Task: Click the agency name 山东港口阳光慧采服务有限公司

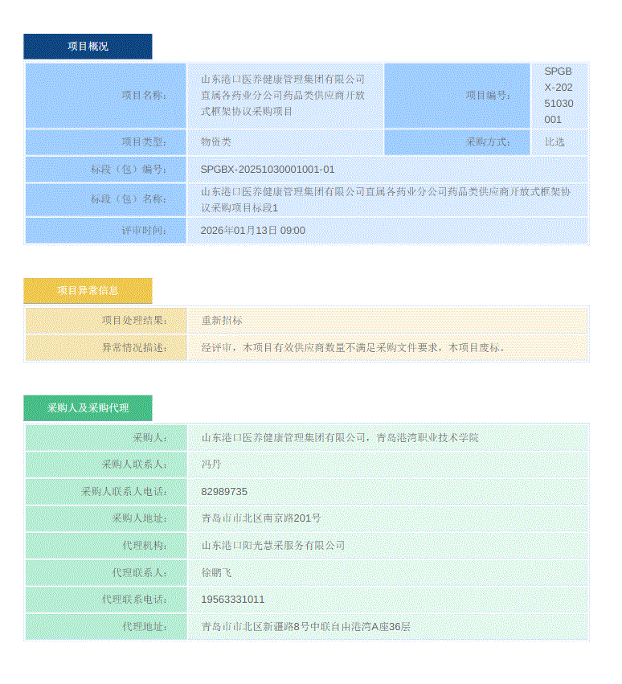Action: [273, 546]
